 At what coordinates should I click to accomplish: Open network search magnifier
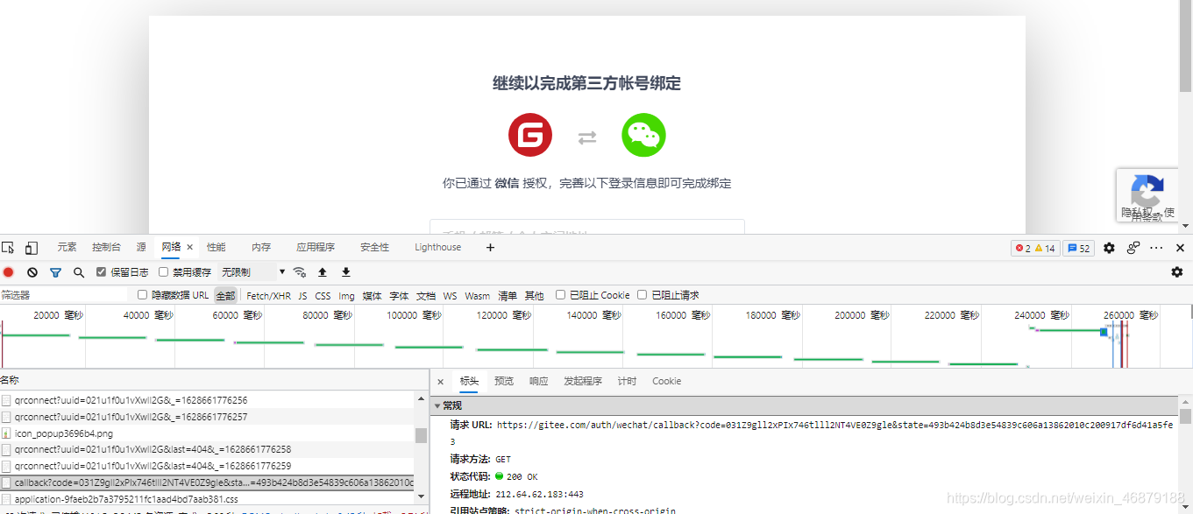coord(79,272)
